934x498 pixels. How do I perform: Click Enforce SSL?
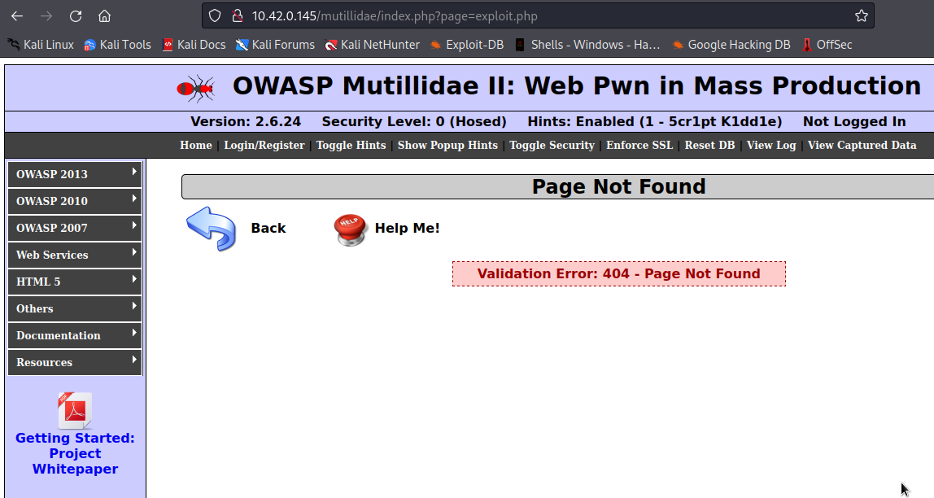639,146
